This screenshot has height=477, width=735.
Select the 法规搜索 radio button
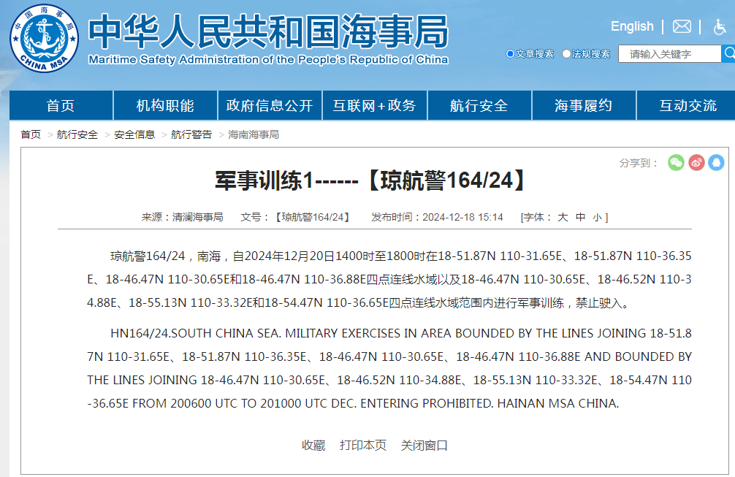tap(566, 54)
